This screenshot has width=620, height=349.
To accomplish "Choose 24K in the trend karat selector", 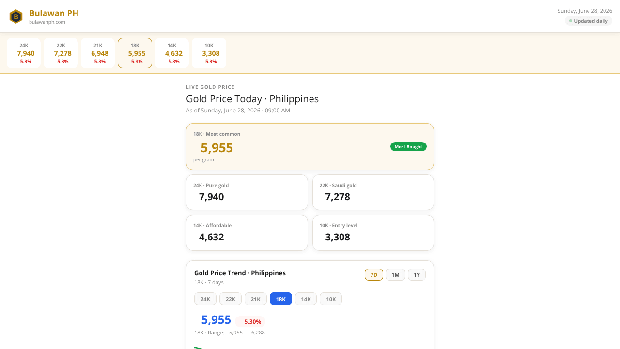I will pos(205,299).
